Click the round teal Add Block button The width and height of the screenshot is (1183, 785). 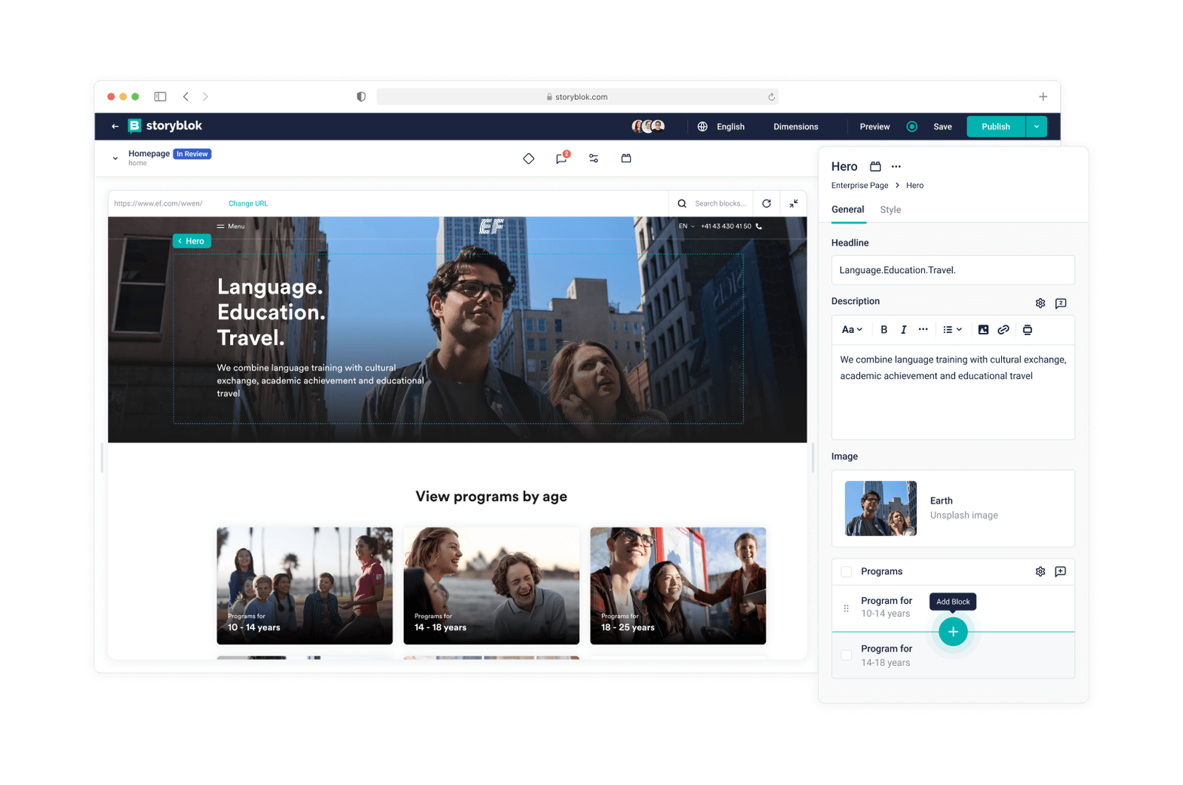(x=953, y=632)
